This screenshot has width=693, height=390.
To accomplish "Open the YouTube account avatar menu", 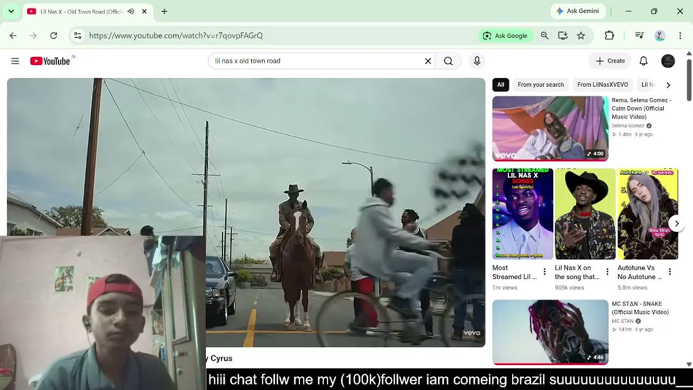I will click(668, 61).
